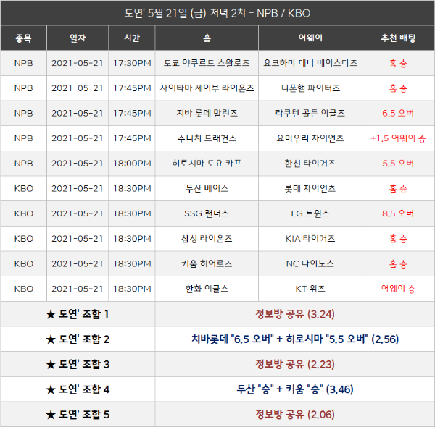Image resolution: width=435 pixels, height=427 pixels.
Task: Click the KBO cell in SSG 랜더스 row
Action: [24, 213]
